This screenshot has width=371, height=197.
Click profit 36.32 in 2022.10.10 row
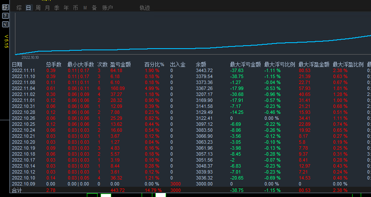tap(116, 178)
